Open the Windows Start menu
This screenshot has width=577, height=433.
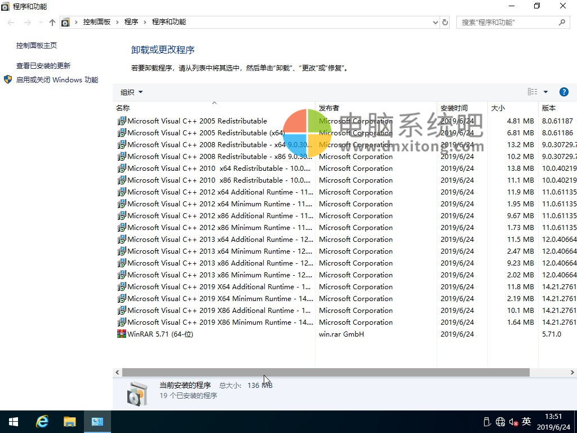(x=14, y=422)
